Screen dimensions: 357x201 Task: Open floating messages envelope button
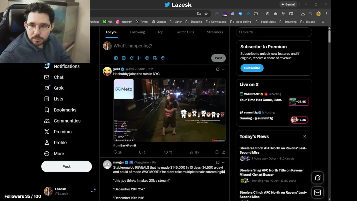click(318, 193)
